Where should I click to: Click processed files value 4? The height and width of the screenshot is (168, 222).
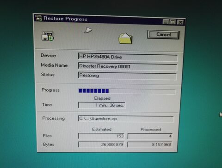pos(150,136)
